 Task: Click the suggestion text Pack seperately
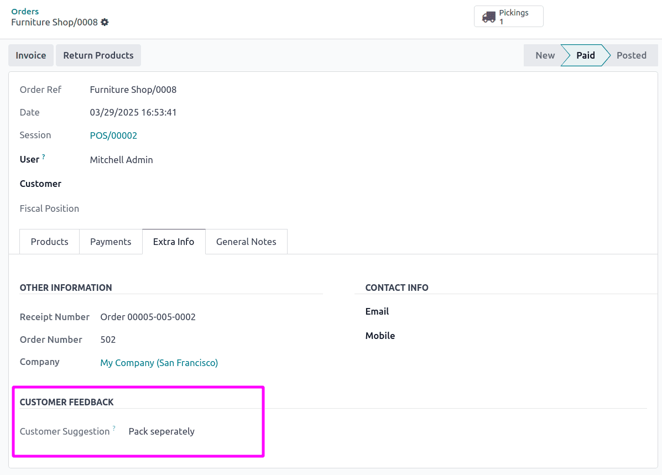click(161, 431)
